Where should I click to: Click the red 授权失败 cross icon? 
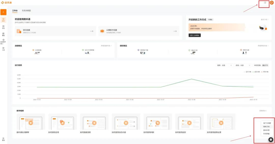pyautogui.click(x=241, y=50)
